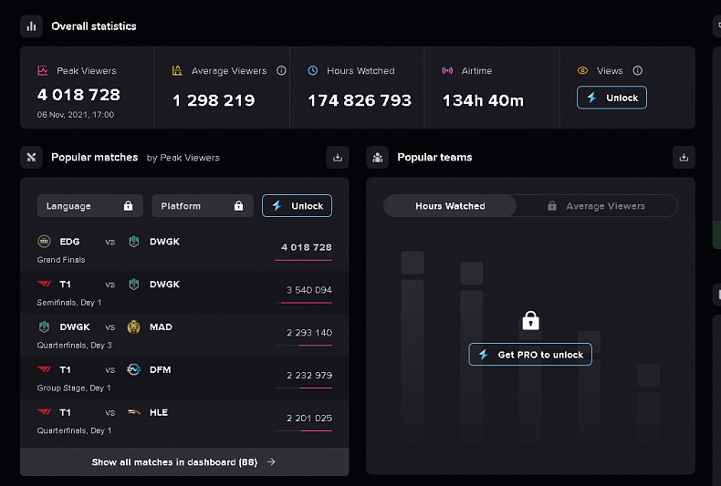This screenshot has height=486, width=721.
Task: Click the 06 Nov, 2021, 17:00 date
Action: coord(76,114)
